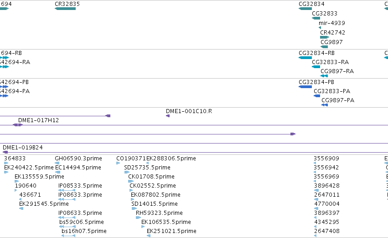Screen dimensions: 388x238
Task: Select feature 190640
Action: (26, 186)
